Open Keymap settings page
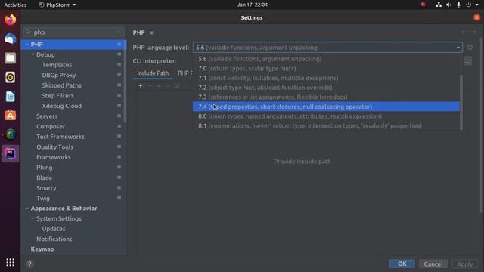The width and height of the screenshot is (484, 272). coord(42,249)
